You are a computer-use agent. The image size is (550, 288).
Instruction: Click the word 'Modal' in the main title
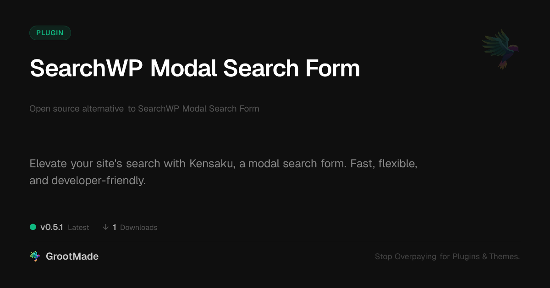[x=183, y=69]
